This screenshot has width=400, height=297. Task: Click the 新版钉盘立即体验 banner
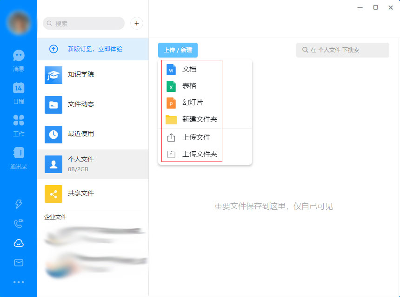tap(93, 50)
